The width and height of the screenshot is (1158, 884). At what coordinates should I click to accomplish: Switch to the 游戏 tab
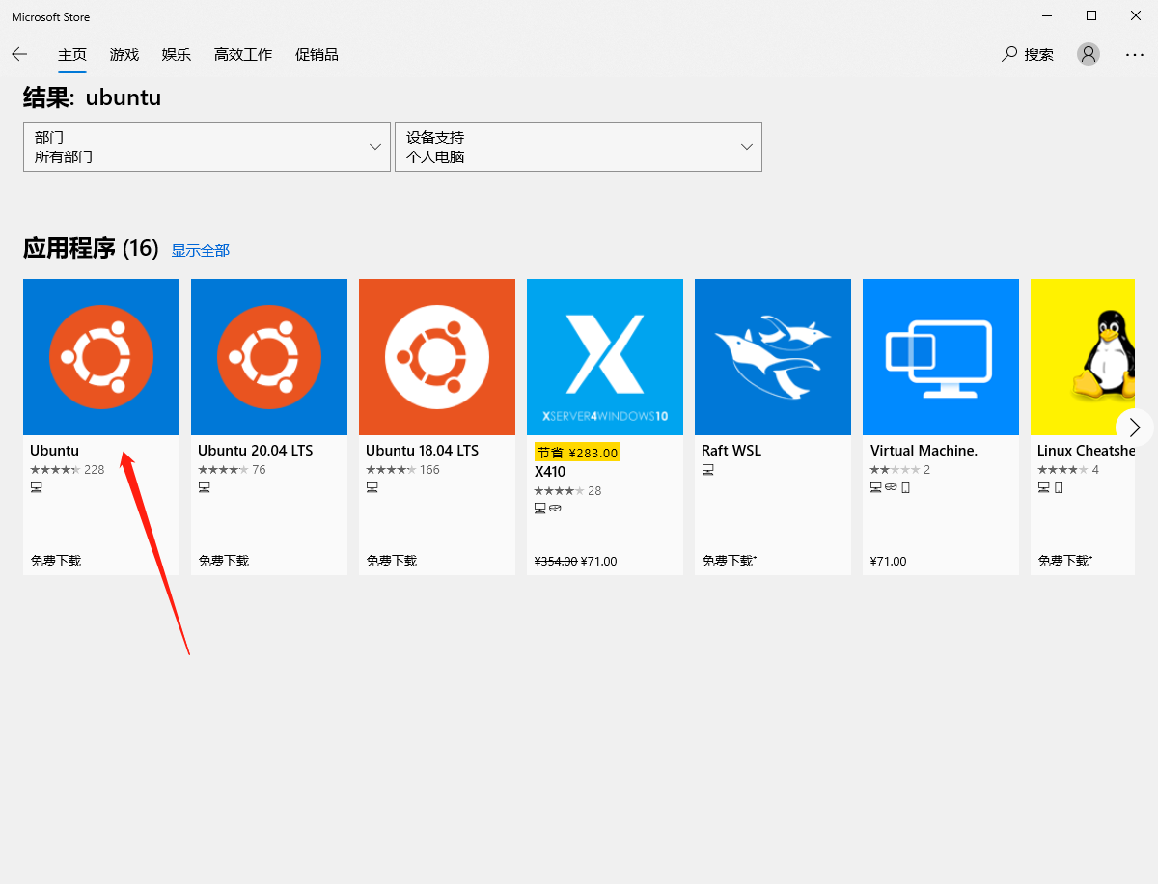pos(124,54)
